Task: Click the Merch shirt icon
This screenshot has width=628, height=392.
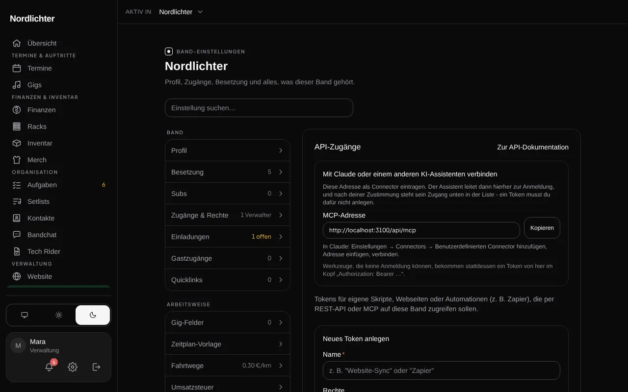Action: click(x=17, y=160)
